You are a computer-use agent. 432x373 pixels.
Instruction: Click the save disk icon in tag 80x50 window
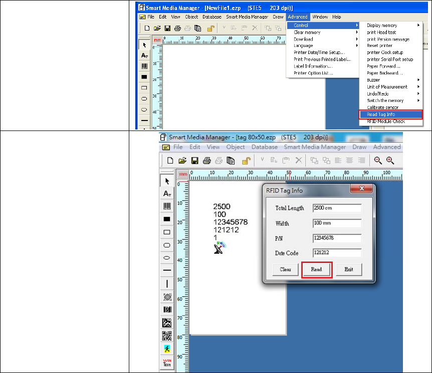[195, 160]
